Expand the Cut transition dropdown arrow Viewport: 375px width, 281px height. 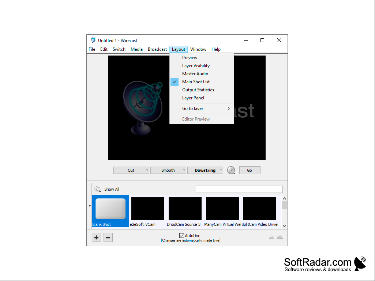pyautogui.click(x=147, y=170)
